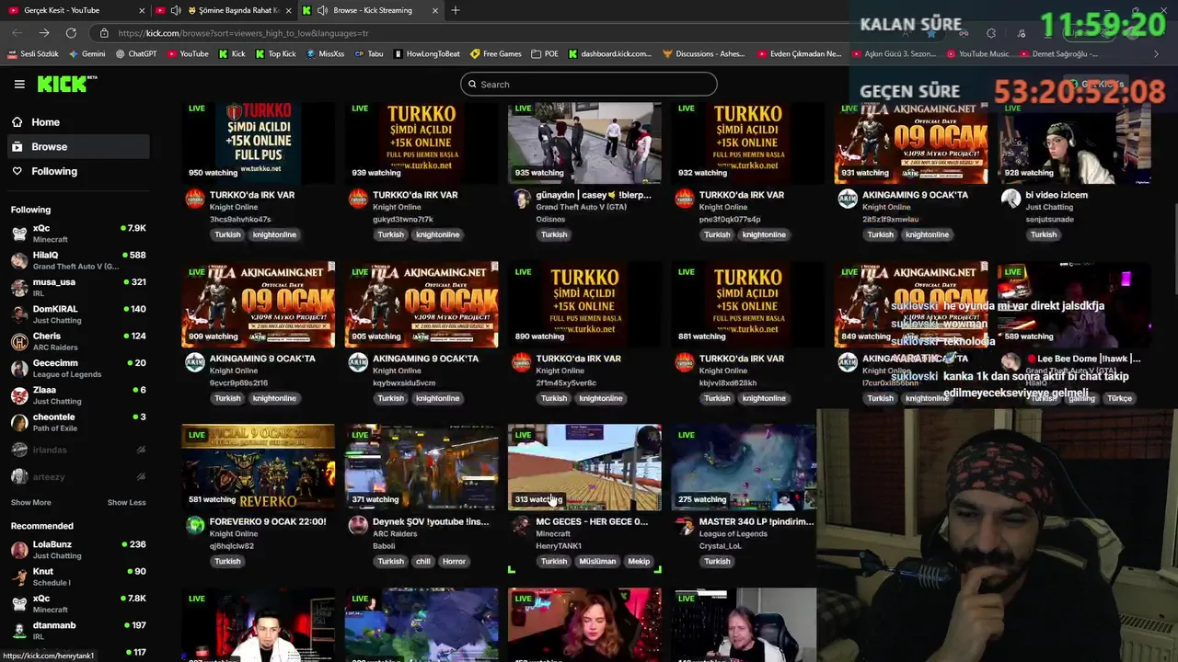1178x662 pixels.
Task: Click Crystal_LoL channel name
Action: point(720,546)
